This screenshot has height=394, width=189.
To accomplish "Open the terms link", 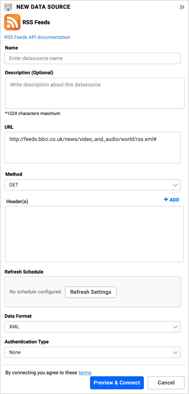I will [x=85, y=372].
